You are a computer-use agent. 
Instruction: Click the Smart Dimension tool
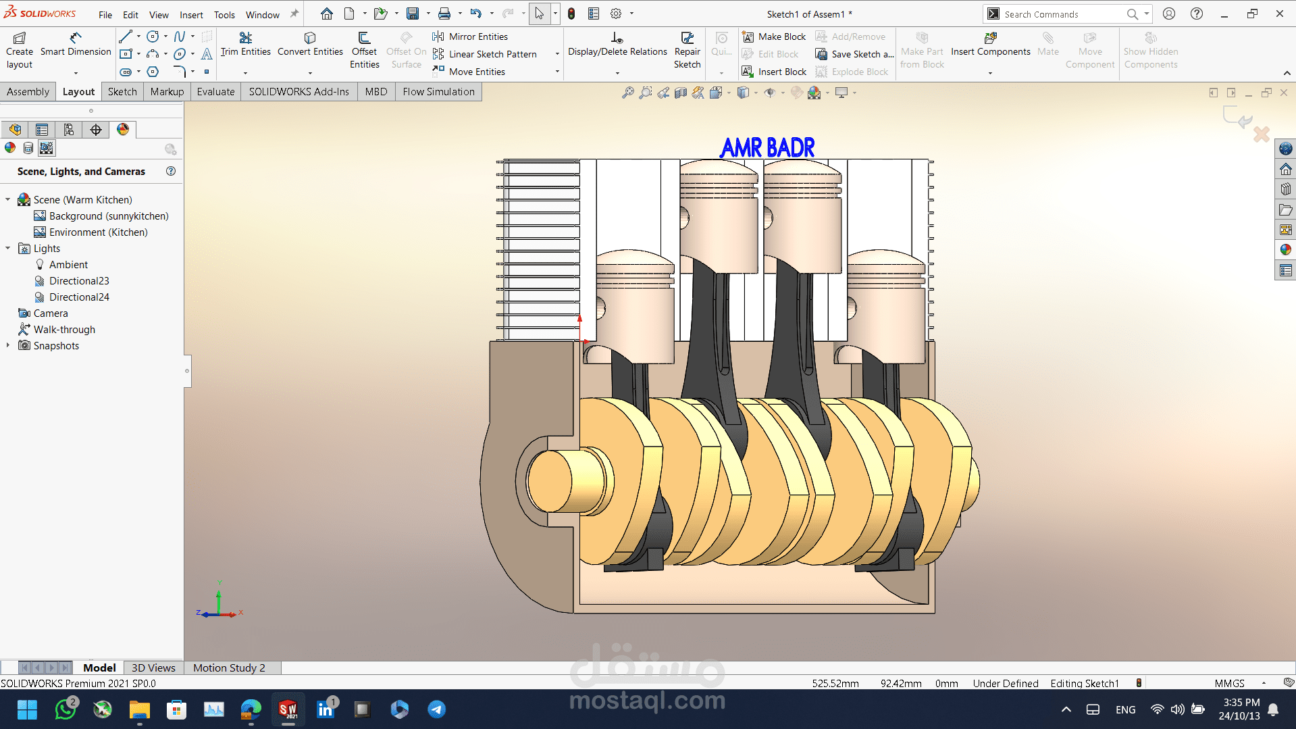[x=76, y=44]
